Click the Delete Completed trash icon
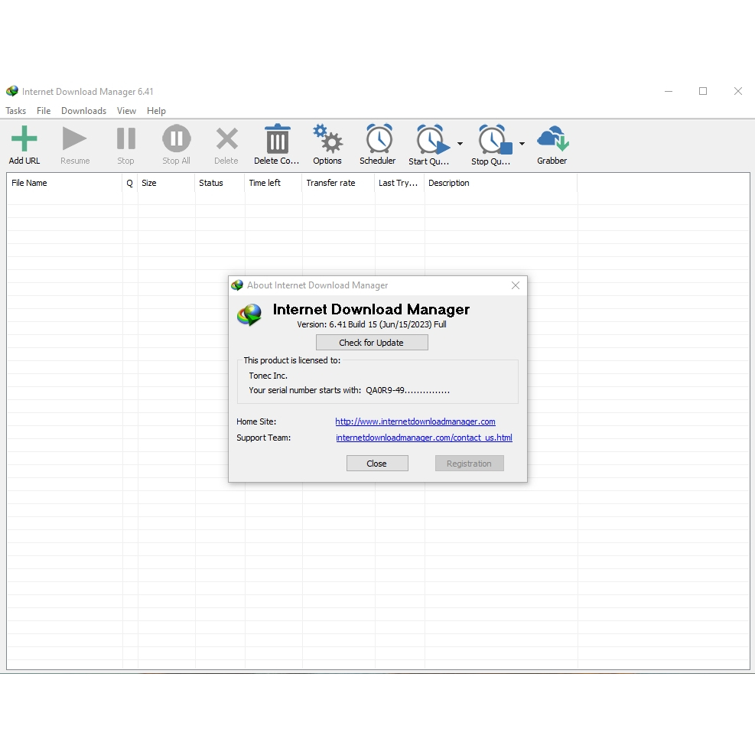This screenshot has width=755, height=755. click(x=277, y=139)
